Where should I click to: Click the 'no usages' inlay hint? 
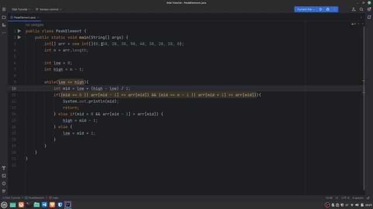coord(34,25)
